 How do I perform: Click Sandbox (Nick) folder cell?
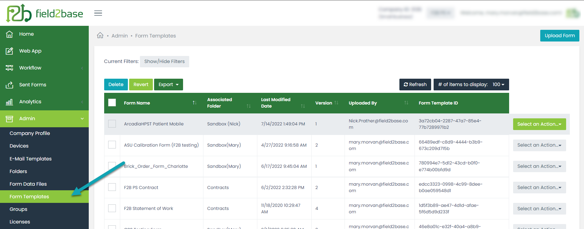click(224, 124)
